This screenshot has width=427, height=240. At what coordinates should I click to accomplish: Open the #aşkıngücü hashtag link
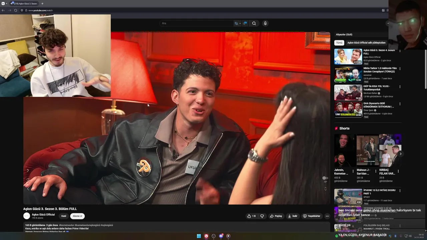click(x=107, y=225)
